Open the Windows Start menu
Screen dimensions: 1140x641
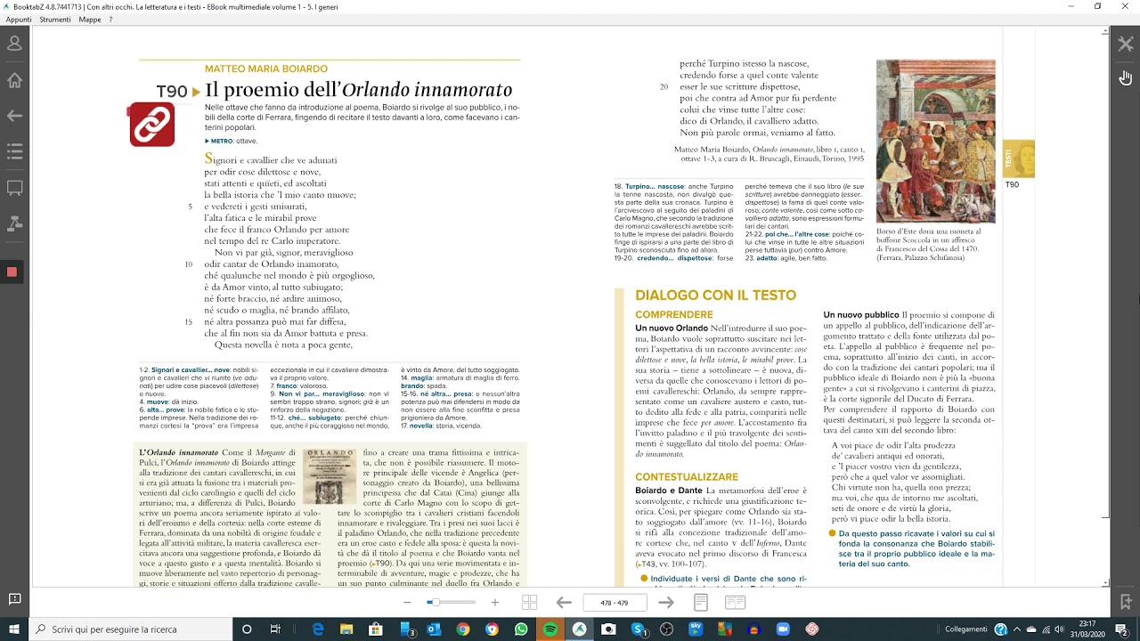[x=14, y=629]
